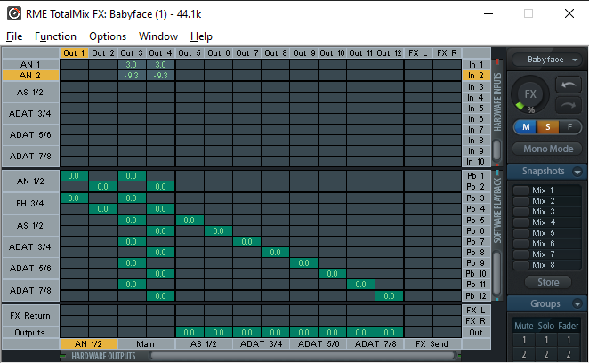Open the Help menu
The image size is (589, 363).
[201, 36]
